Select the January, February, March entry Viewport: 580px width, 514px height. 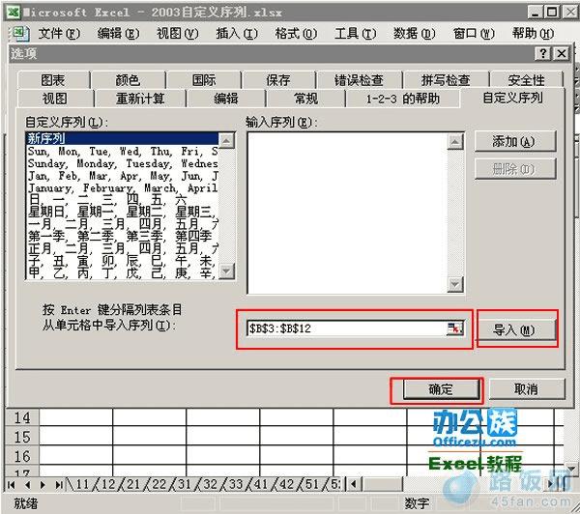pos(122,187)
